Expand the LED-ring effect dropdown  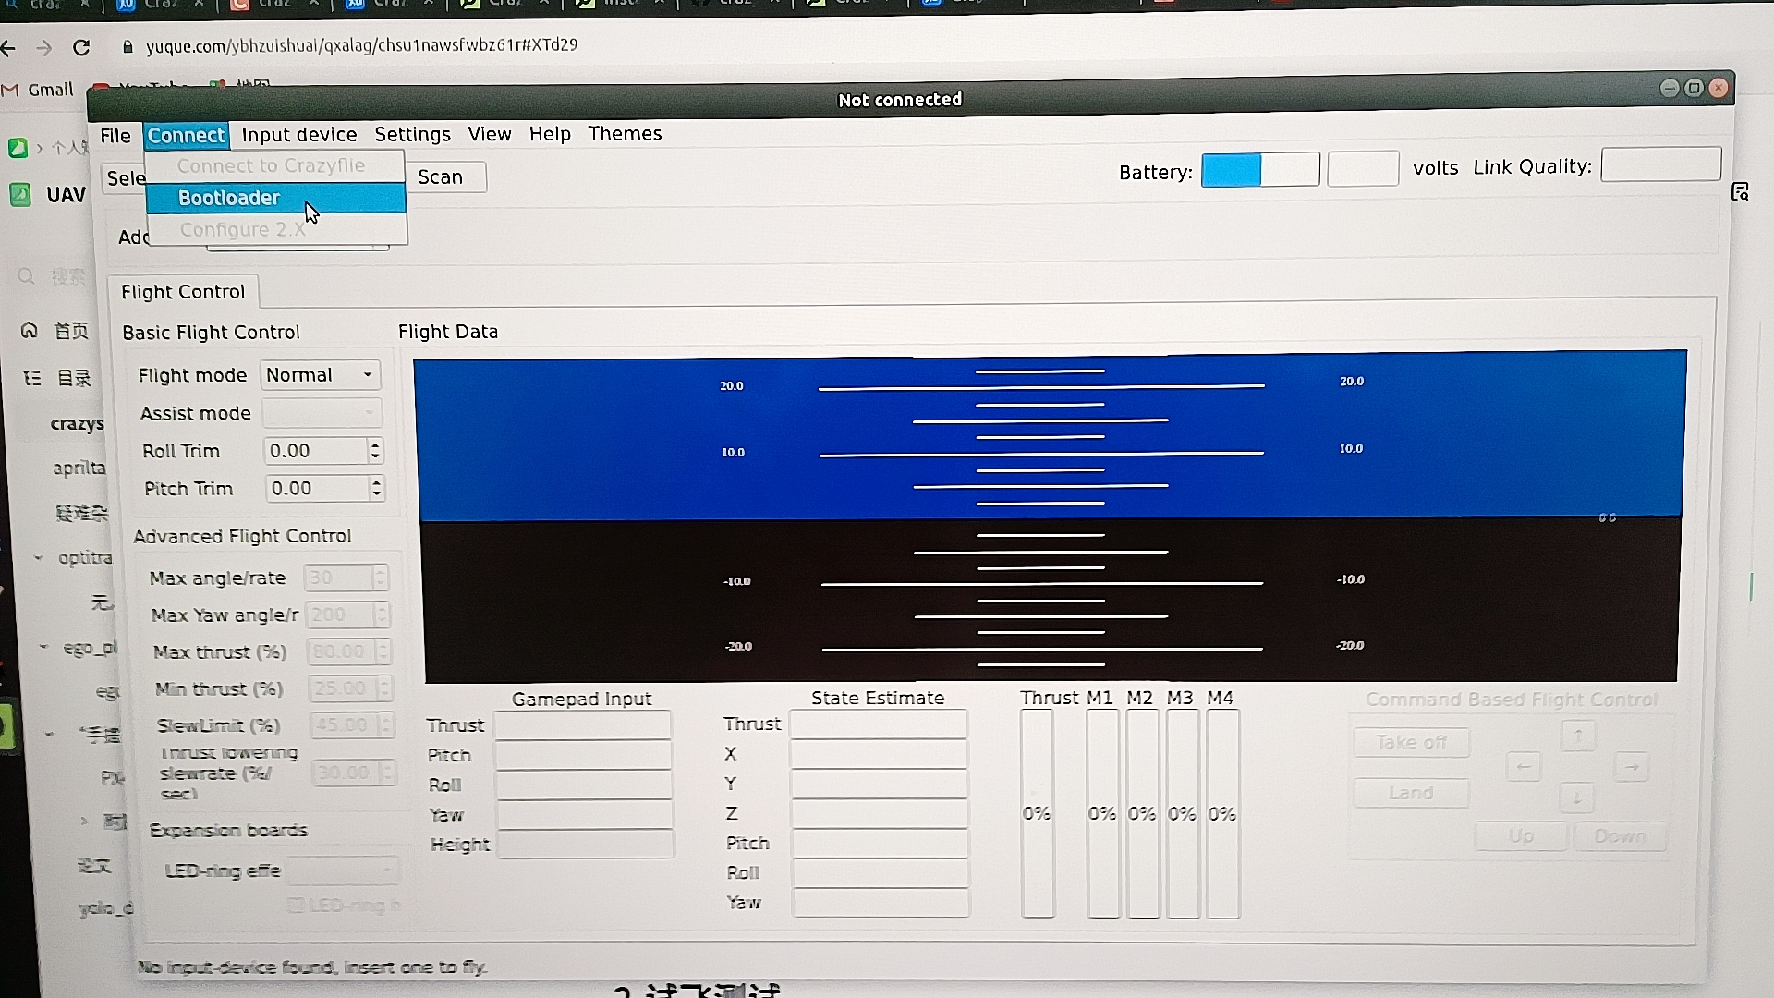coord(342,870)
